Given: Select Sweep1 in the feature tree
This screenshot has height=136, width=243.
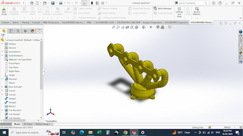Looking at the screenshot, I should [x=12, y=99].
